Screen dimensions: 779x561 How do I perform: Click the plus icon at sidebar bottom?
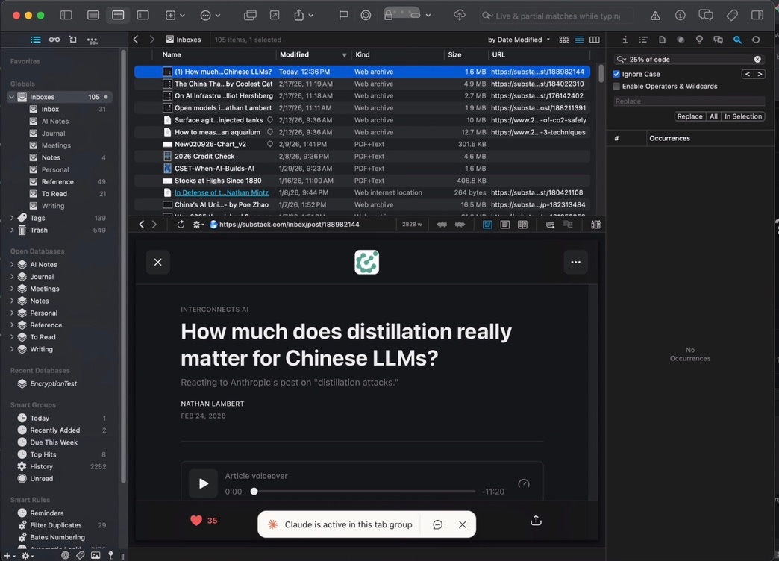pyautogui.click(x=7, y=556)
